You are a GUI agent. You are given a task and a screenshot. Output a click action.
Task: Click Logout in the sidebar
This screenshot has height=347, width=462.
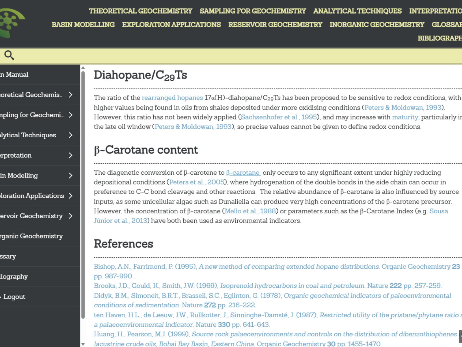(x=14, y=297)
